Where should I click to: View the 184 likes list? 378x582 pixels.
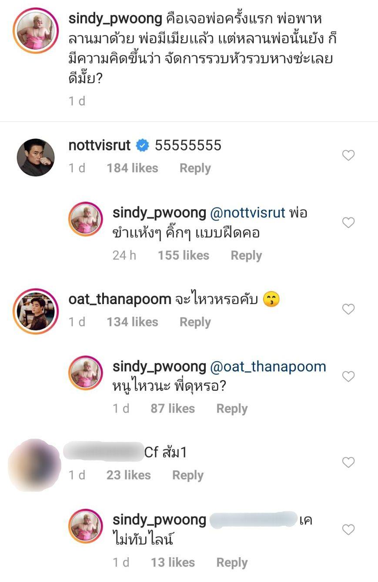133,168
